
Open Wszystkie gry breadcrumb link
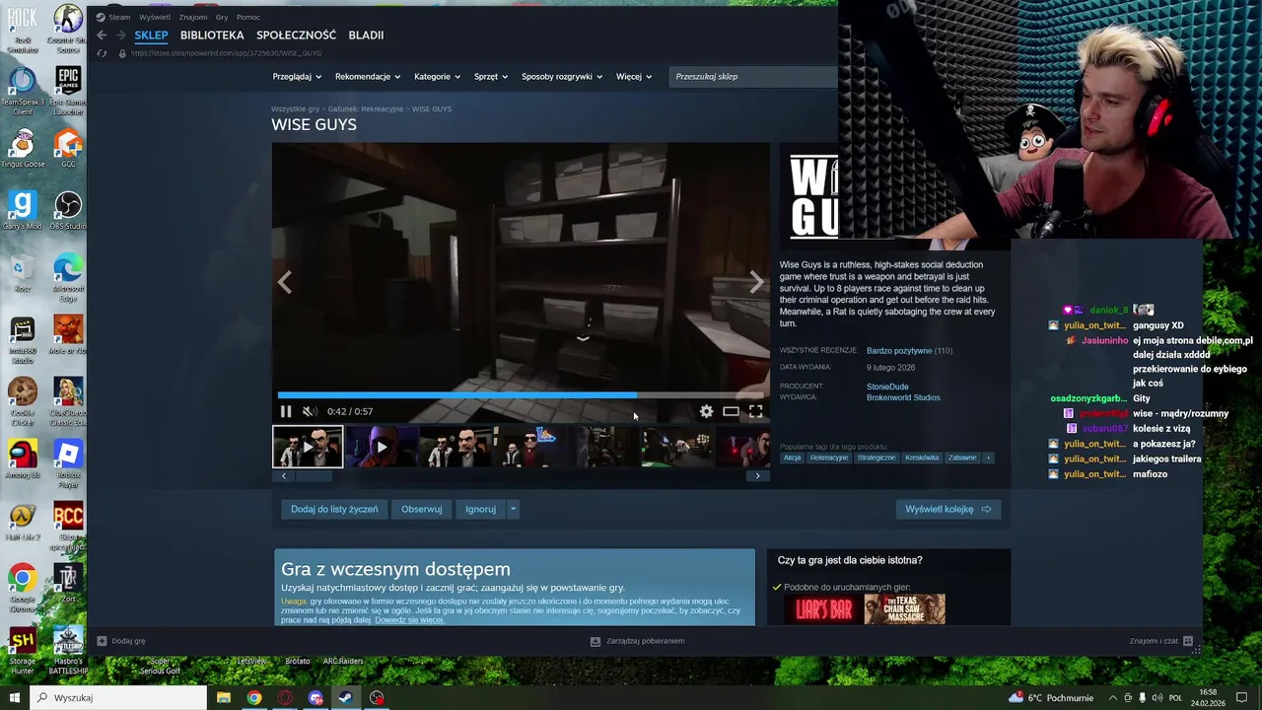point(296,108)
